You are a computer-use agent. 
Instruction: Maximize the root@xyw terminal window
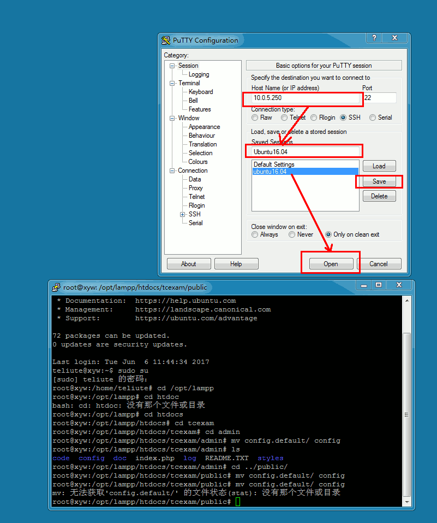click(379, 285)
